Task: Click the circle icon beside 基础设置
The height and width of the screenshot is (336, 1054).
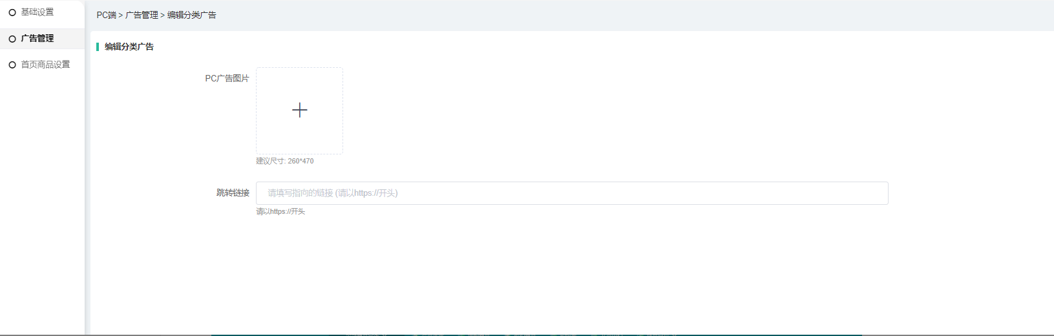Action: 12,12
